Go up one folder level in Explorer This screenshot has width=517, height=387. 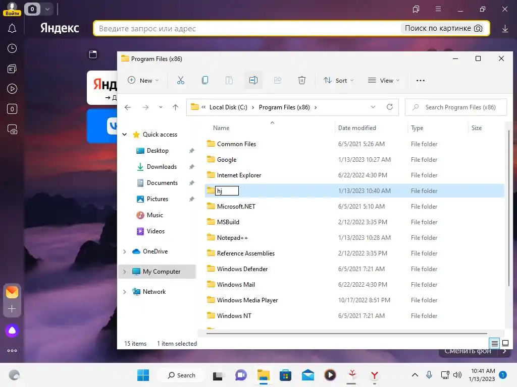pyautogui.click(x=175, y=107)
